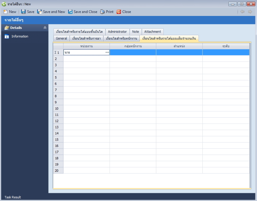
Task: Click the Print printer icon
Action: 102,12
